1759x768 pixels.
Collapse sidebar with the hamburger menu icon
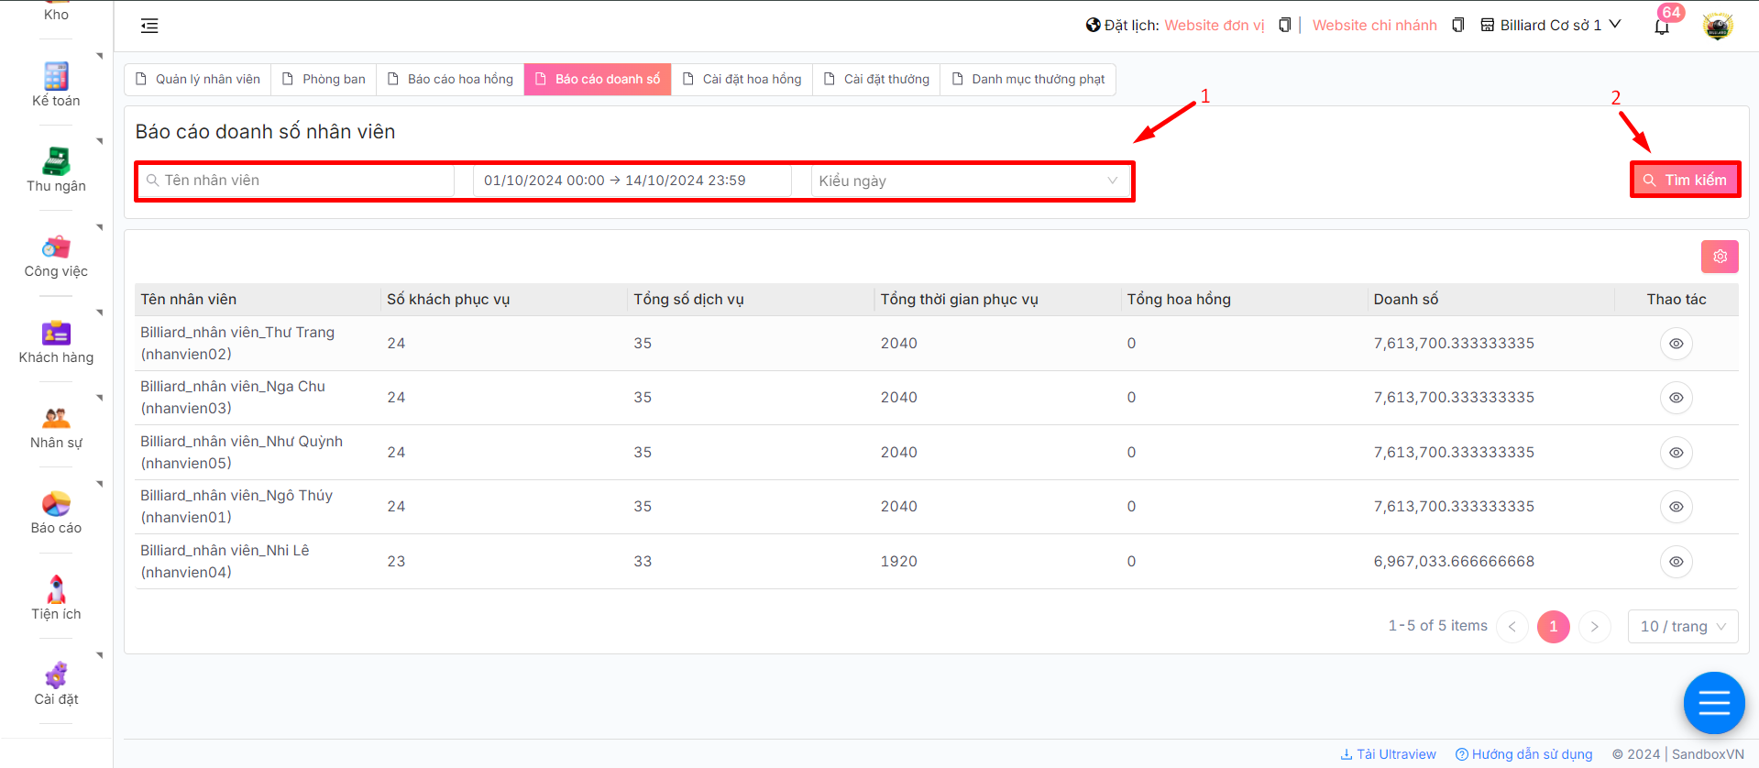click(149, 26)
